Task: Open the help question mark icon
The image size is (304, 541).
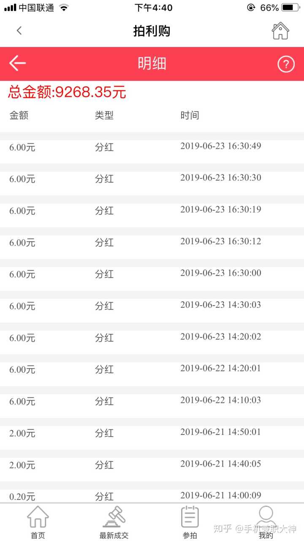Action: click(286, 64)
